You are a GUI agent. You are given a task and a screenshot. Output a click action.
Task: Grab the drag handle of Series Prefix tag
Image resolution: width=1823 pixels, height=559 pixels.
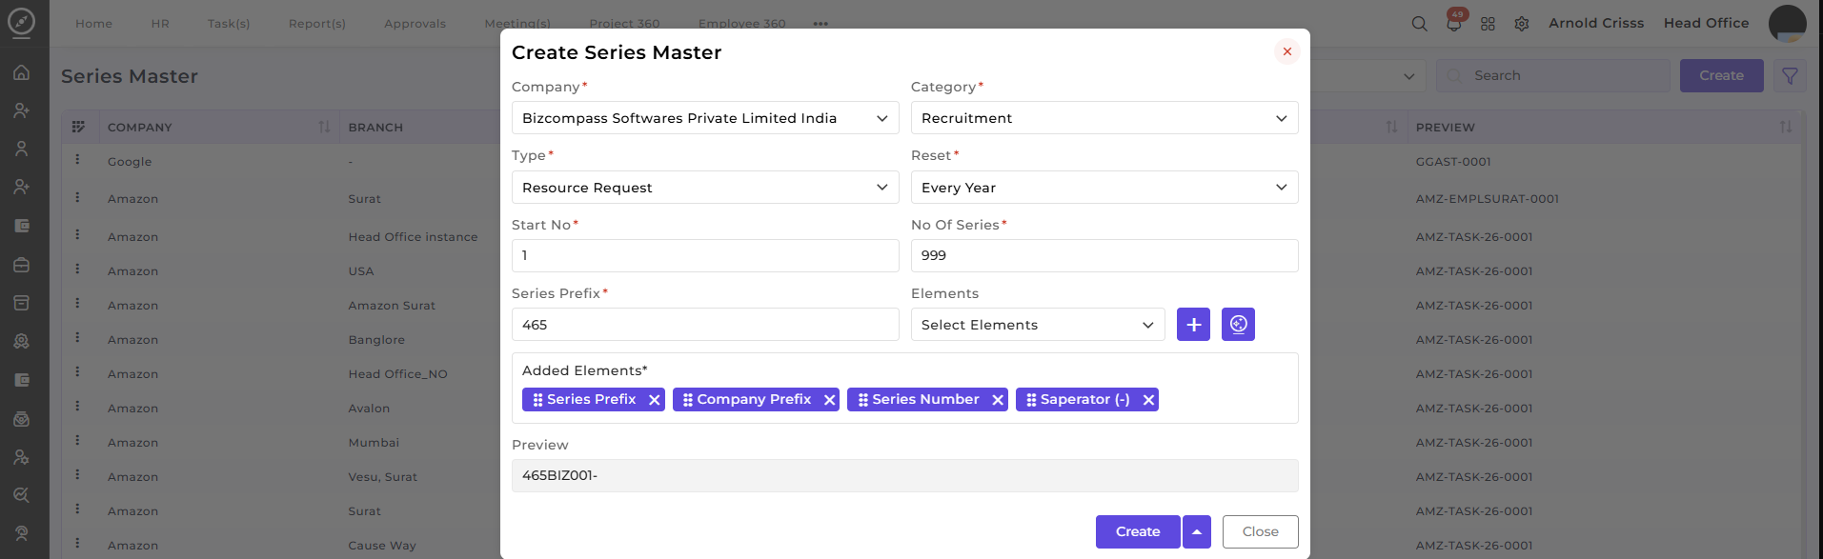tap(537, 400)
